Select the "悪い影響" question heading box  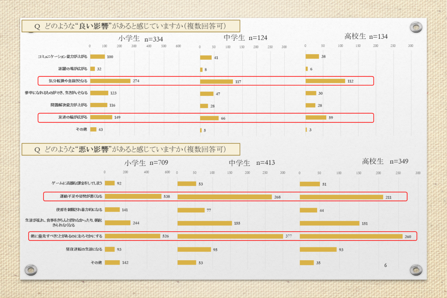(x=131, y=149)
